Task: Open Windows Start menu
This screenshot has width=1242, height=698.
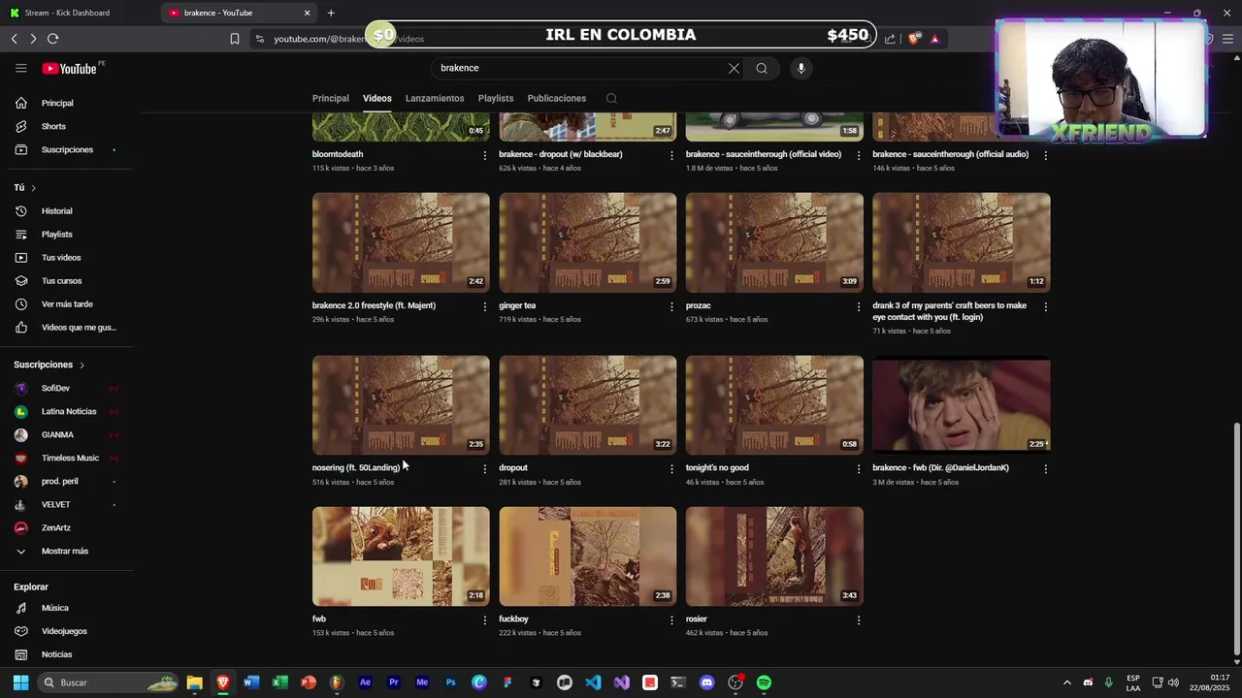Action: click(x=20, y=682)
